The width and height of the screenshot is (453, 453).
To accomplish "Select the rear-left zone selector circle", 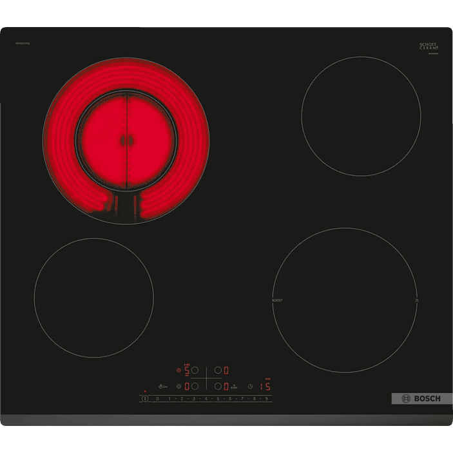I will (x=194, y=371).
